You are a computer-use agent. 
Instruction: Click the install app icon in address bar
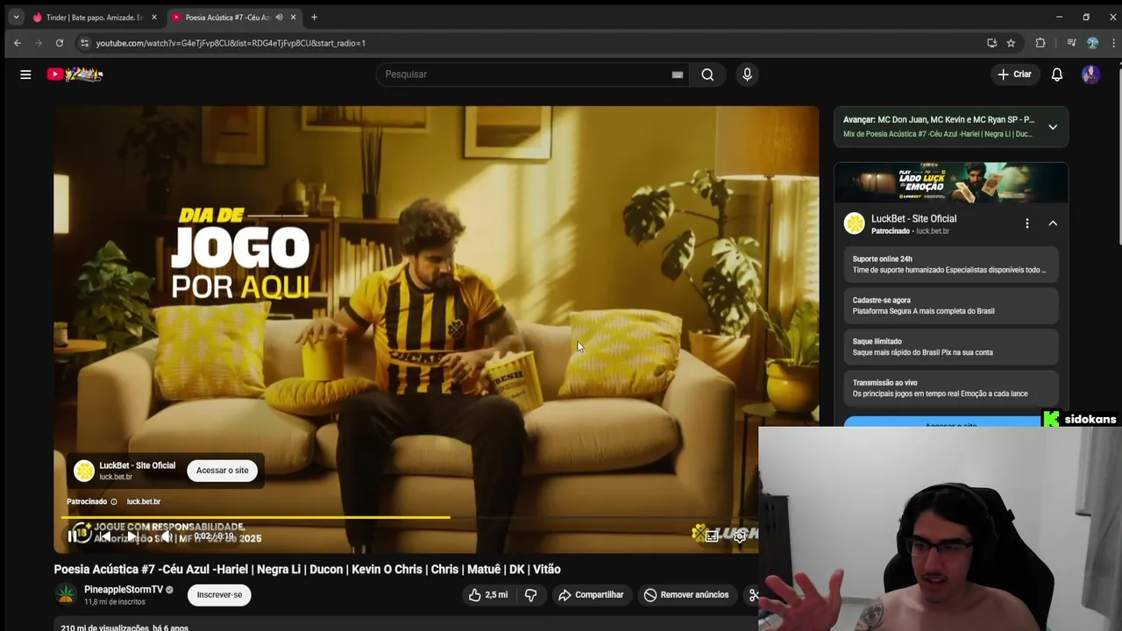991,43
